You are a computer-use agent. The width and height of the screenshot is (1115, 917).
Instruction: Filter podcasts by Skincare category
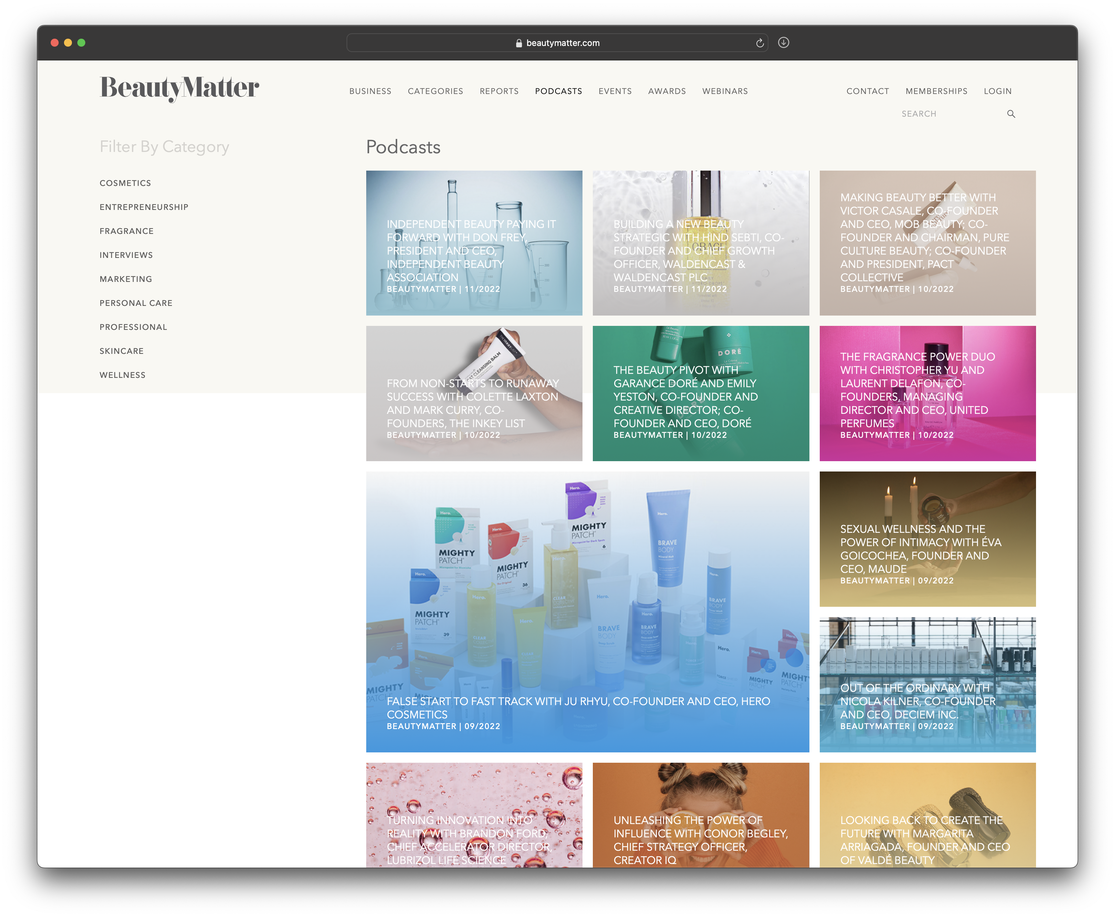[x=122, y=351]
